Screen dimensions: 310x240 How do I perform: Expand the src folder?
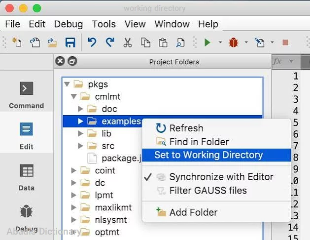80,146
